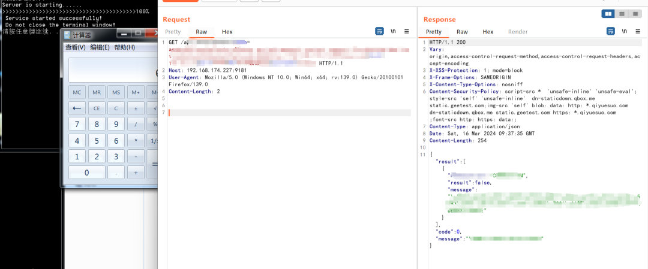
Task: Switch Request view to Hex tab
Action: 227,32
